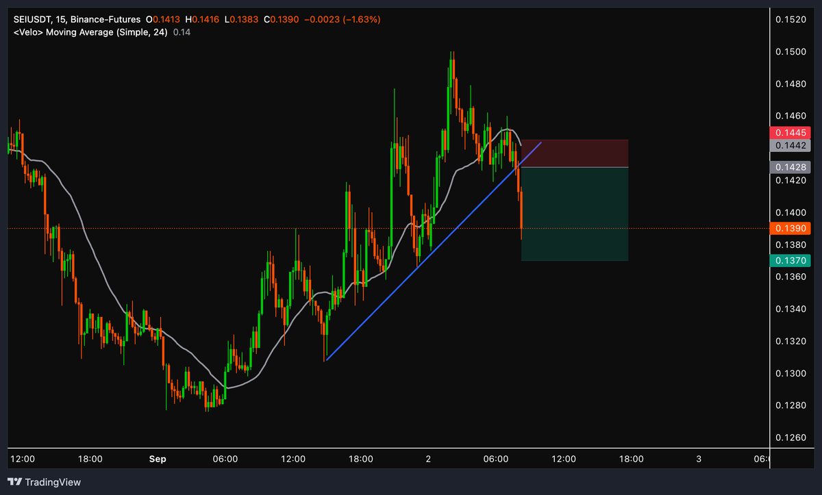The height and width of the screenshot is (495, 822).
Task: Click the 0.1280 price axis label
Action: click(790, 405)
